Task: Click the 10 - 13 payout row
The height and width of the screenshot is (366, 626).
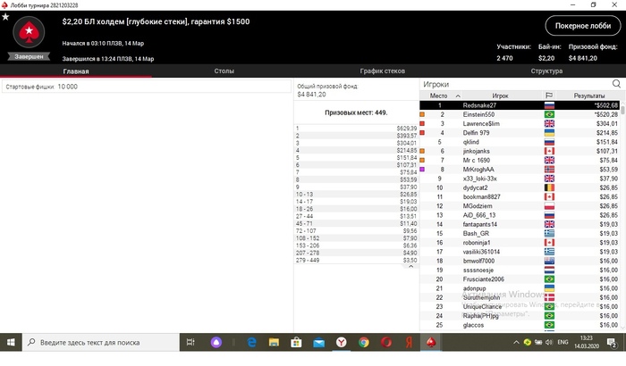Action: (x=356, y=195)
